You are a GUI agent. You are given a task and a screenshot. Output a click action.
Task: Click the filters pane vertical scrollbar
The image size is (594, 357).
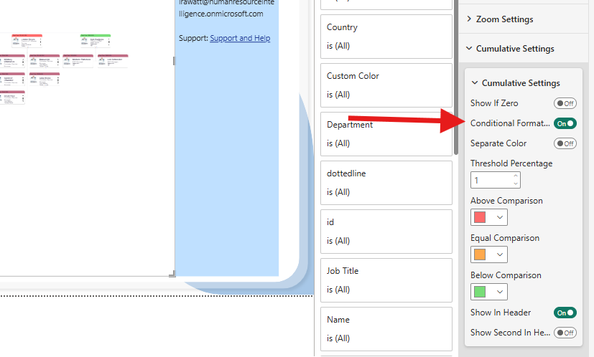(456, 76)
